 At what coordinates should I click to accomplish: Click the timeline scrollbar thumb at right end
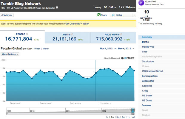(133, 114)
